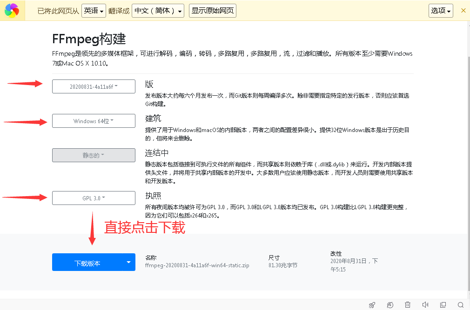Click the vertical page scrollbar
470x310 pixels.
469,173
